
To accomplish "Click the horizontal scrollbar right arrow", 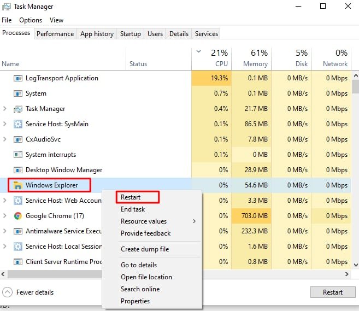I will (347, 274).
